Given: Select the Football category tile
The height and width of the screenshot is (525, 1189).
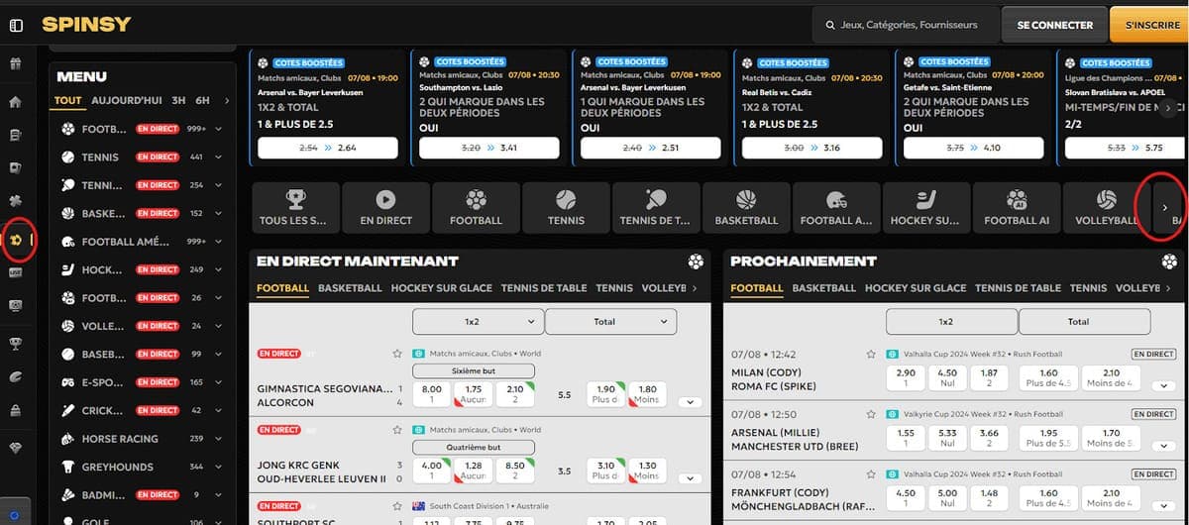Looking at the screenshot, I should pyautogui.click(x=476, y=208).
